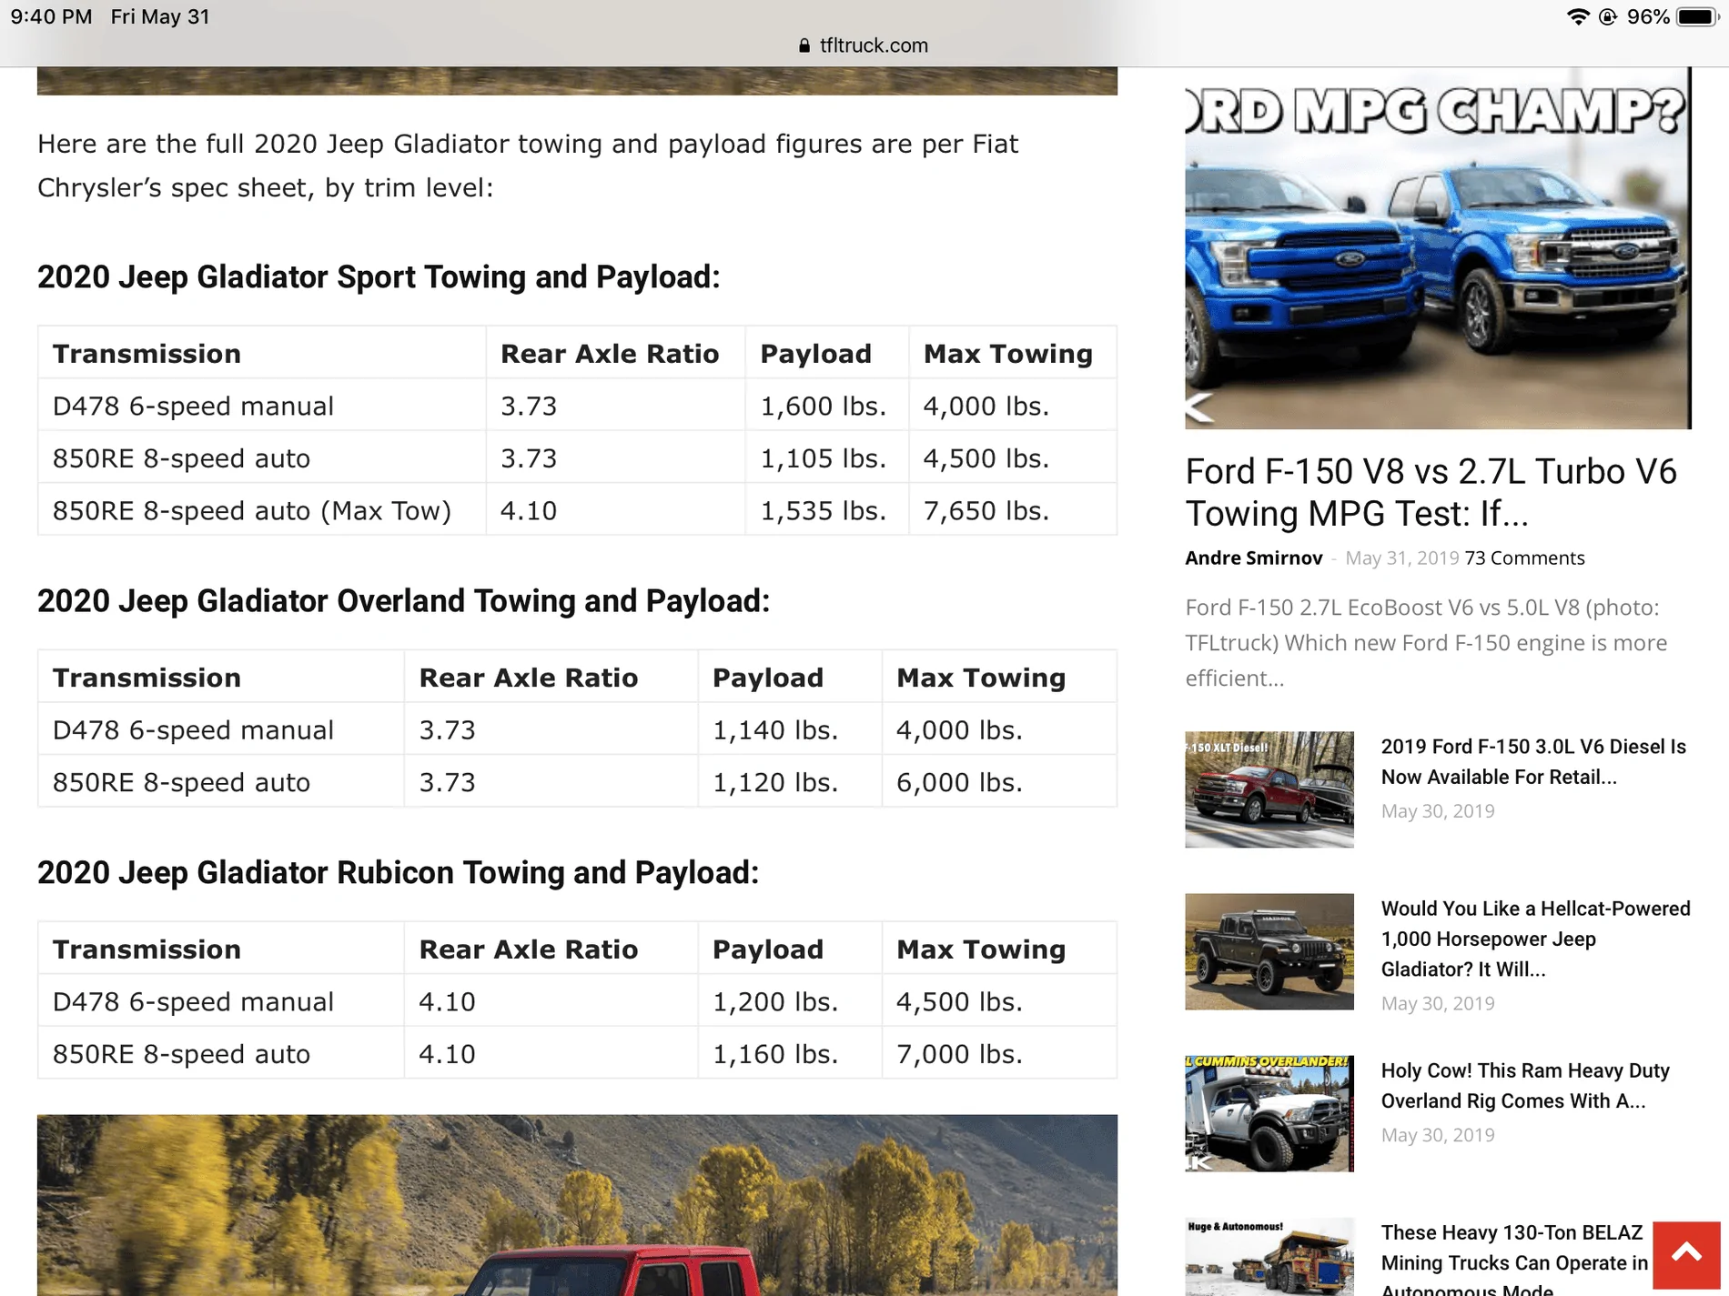Click the 1,200 lbs. Rubicon payload cell
This screenshot has height=1296, width=1729.
click(x=789, y=1001)
